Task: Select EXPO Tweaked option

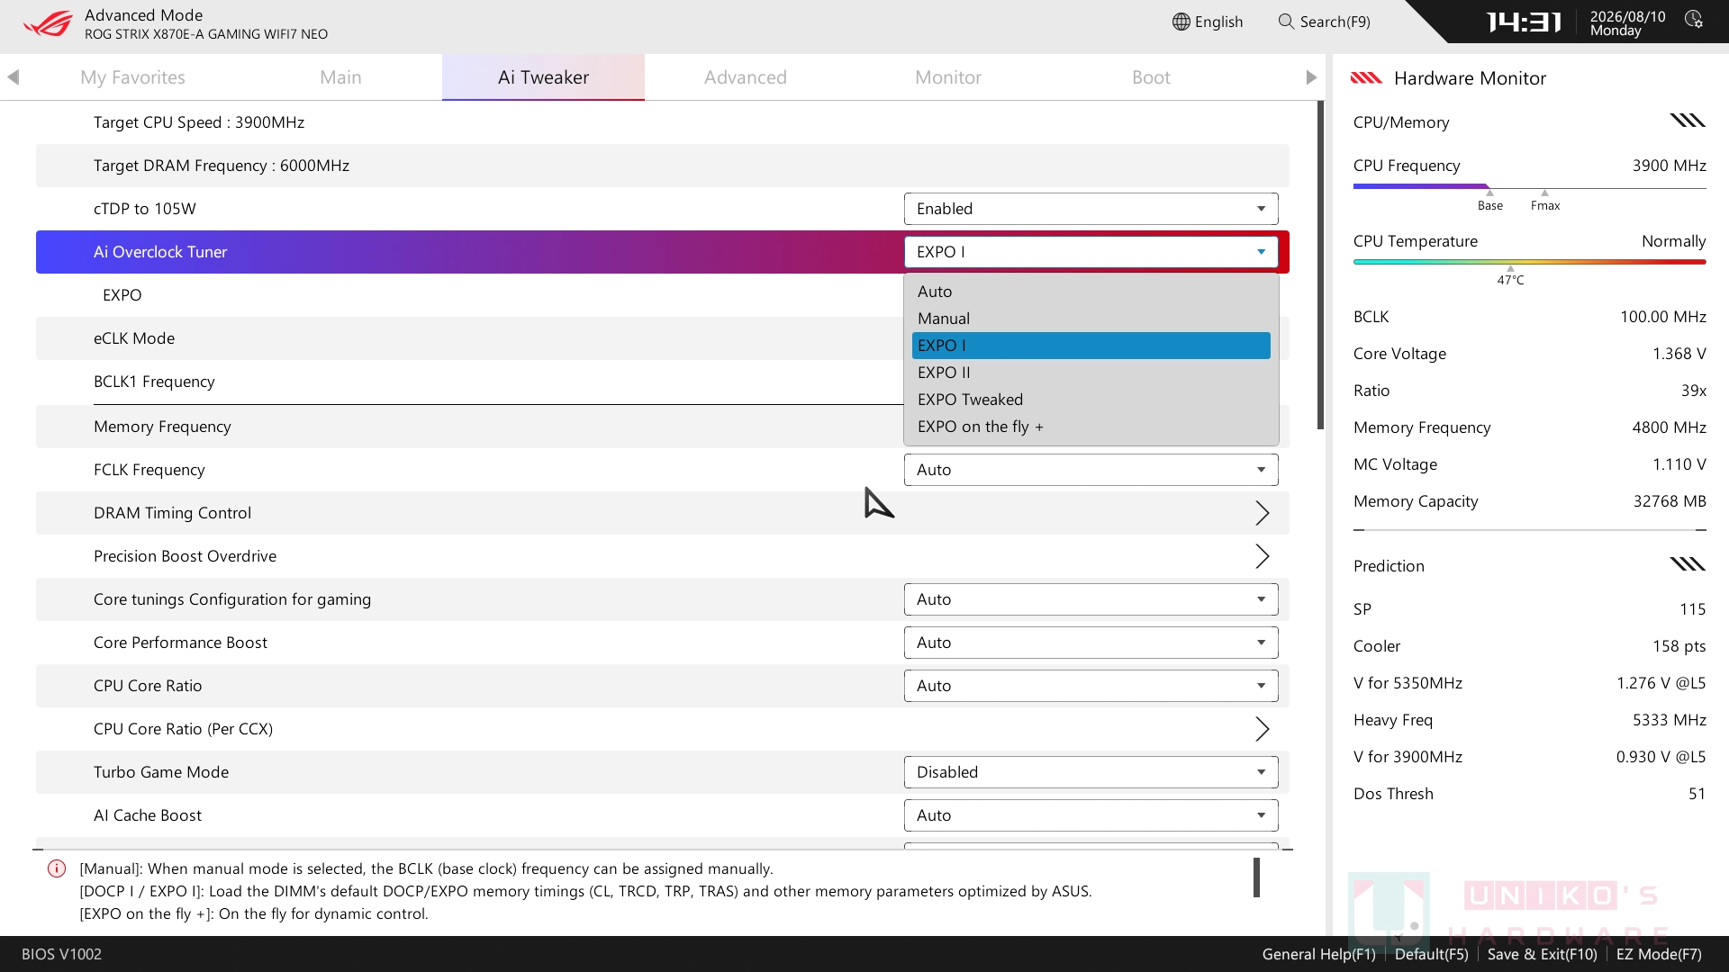Action: click(1091, 400)
